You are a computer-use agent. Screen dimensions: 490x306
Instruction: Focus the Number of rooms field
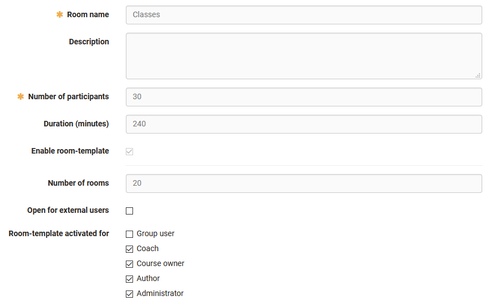click(304, 183)
